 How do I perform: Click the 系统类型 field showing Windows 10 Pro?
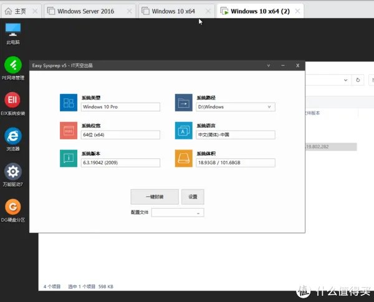click(x=120, y=106)
